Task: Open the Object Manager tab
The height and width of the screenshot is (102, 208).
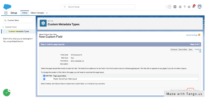Action: coord(37,13)
